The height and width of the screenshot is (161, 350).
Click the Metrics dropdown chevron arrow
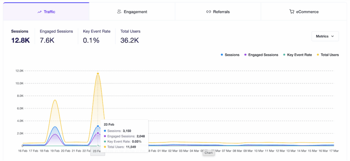tap(332, 36)
